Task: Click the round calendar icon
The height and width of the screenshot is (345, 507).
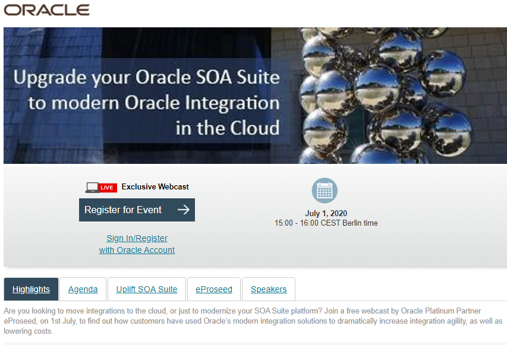Action: click(325, 191)
